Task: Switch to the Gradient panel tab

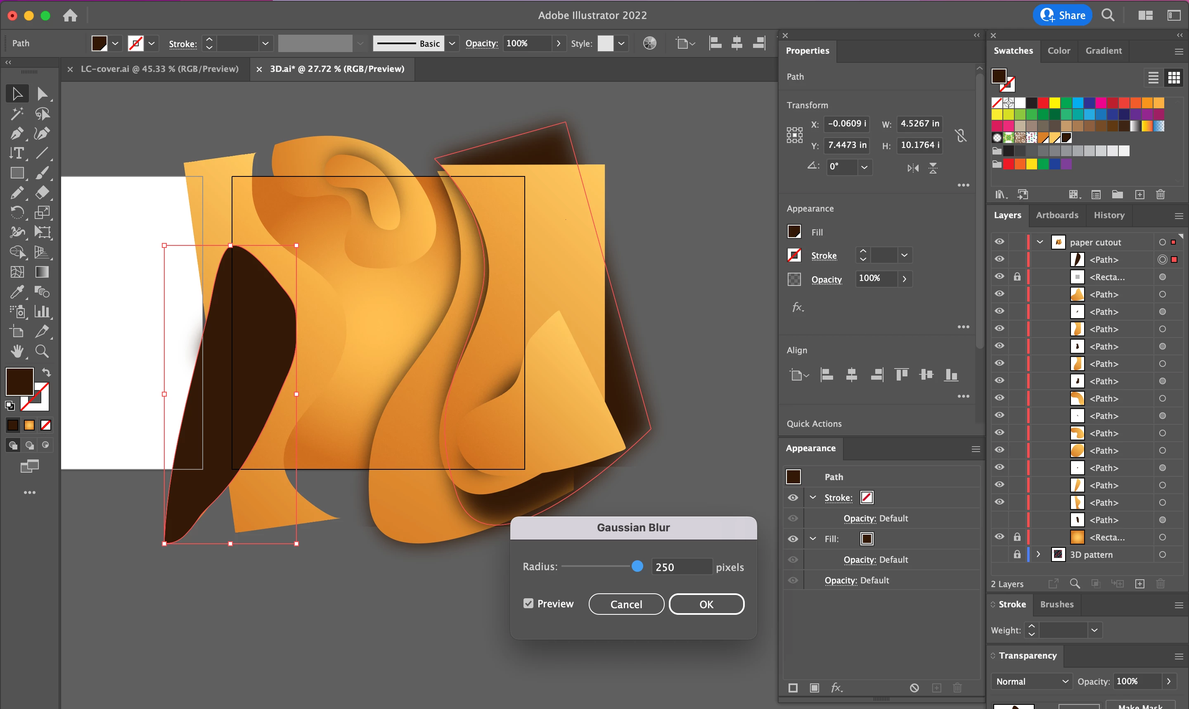Action: 1103,51
